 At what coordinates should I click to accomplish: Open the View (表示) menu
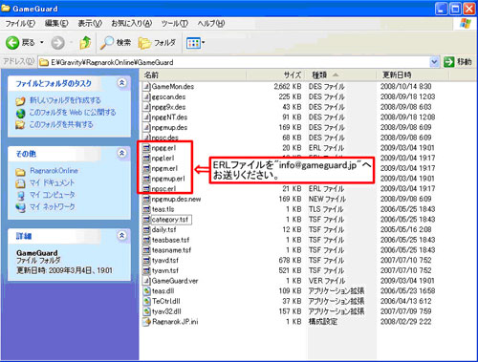pos(90,24)
